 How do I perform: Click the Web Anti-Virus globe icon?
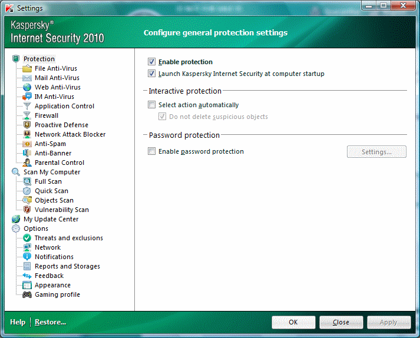[x=27, y=87]
